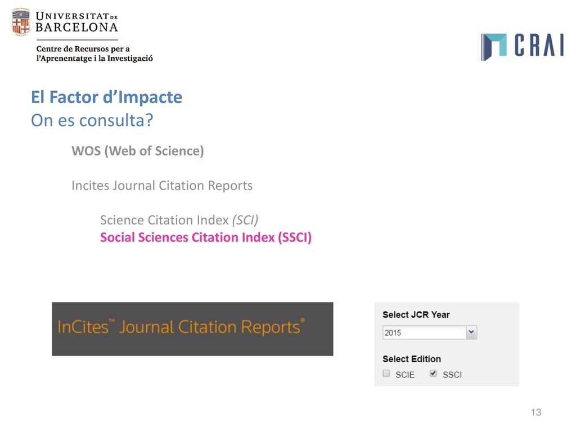The height and width of the screenshot is (432, 576).
Task: Uncheck the SSCI edition checkbox
Action: (x=433, y=373)
